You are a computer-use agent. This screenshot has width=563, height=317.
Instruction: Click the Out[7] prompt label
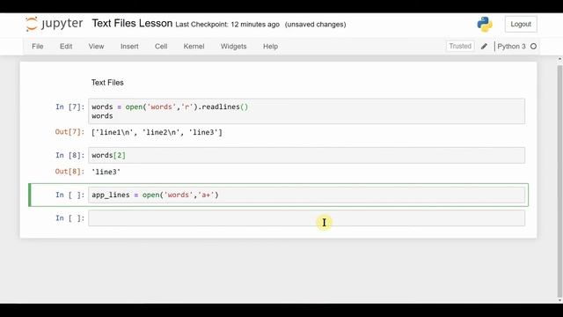(x=69, y=132)
